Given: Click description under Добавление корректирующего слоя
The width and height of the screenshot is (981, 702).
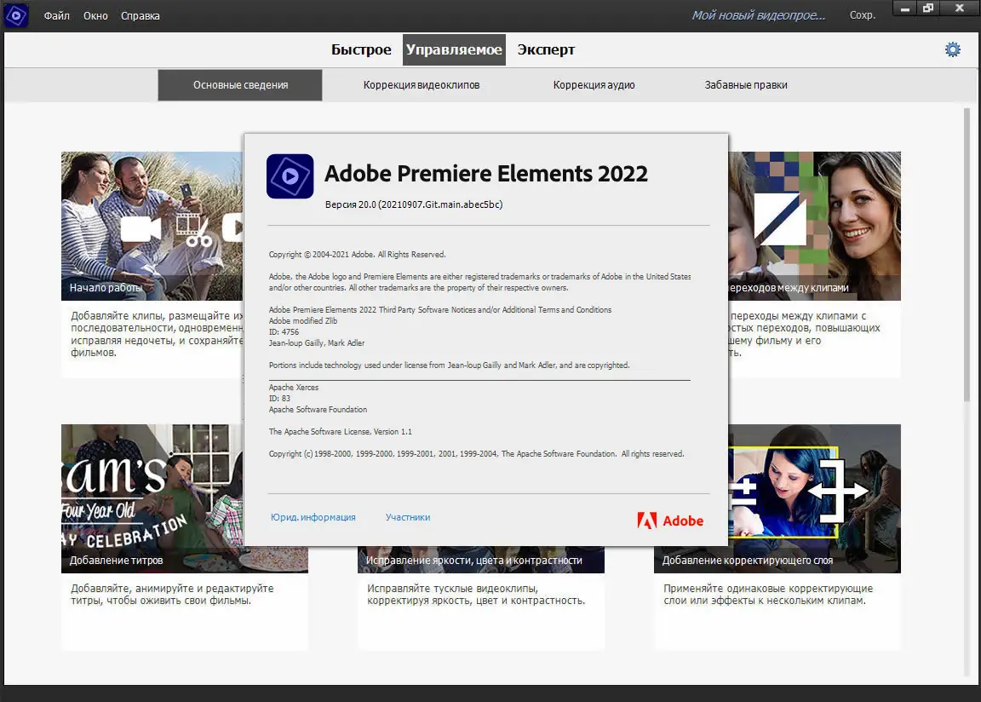Looking at the screenshot, I should (x=767, y=595).
